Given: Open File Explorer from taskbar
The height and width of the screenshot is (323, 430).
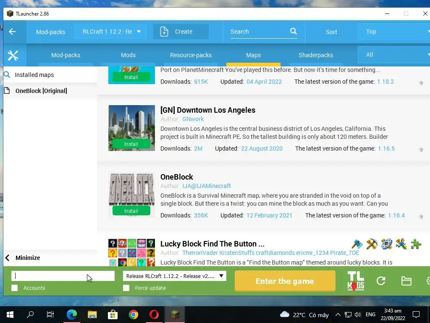Looking at the screenshot, I should pos(92,315).
